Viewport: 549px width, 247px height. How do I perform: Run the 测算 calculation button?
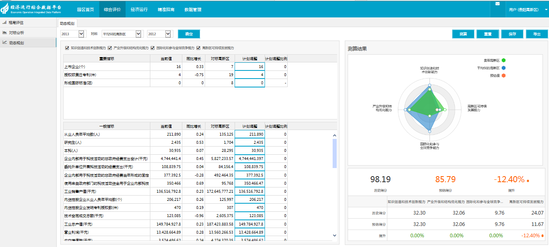tap(463, 34)
